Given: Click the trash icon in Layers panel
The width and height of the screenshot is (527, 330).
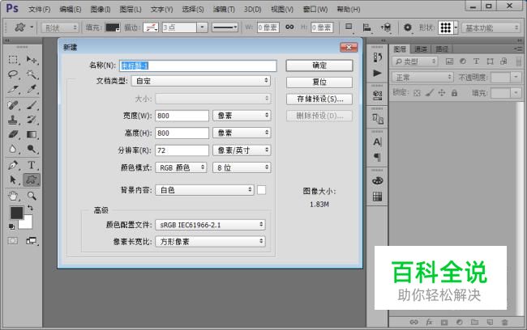Looking at the screenshot, I should [504, 322].
